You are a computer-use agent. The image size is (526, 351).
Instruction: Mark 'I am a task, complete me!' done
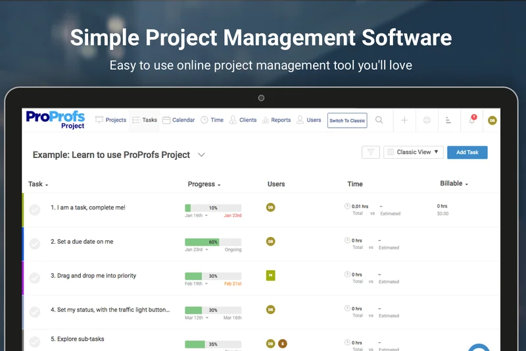tap(35, 209)
